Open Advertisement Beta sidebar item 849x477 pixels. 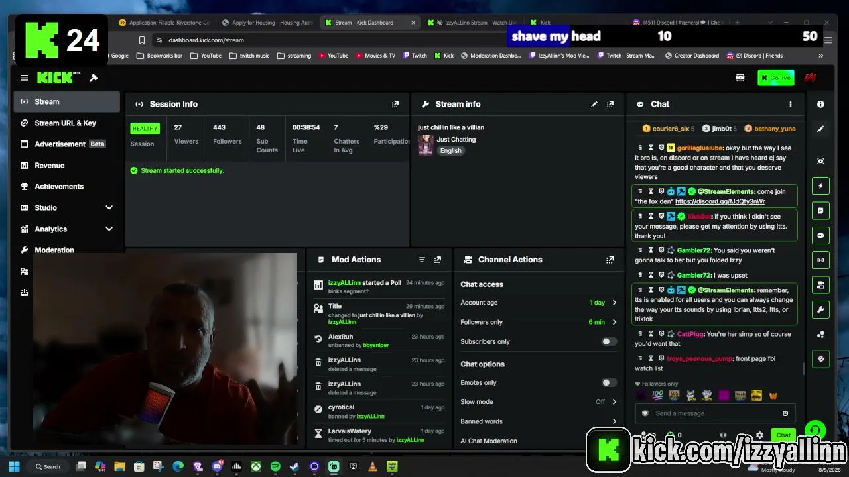click(x=67, y=144)
